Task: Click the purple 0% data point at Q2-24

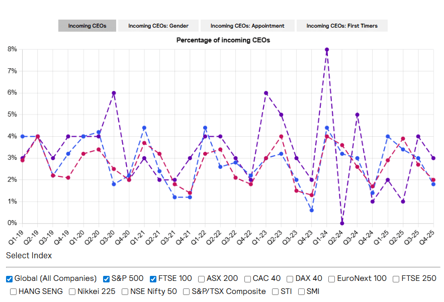Action: (342, 223)
